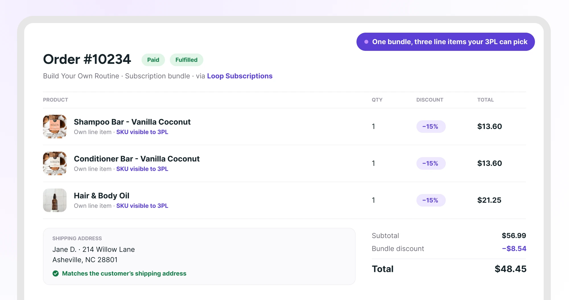
Task: Click the -15% badge in Hair & Body Oil row
Action: [431, 200]
